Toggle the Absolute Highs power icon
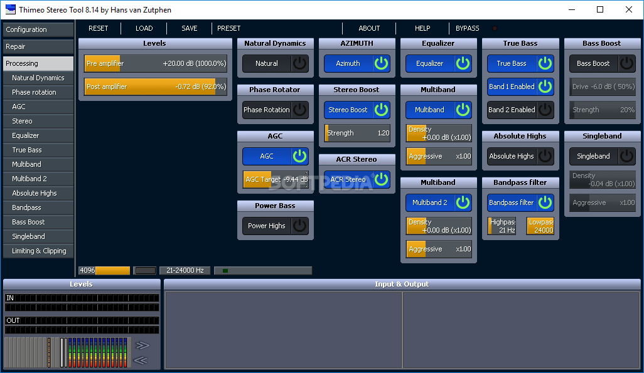The width and height of the screenshot is (644, 373). pyautogui.click(x=545, y=156)
